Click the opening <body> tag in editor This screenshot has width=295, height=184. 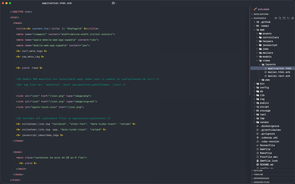[x=17, y=152]
